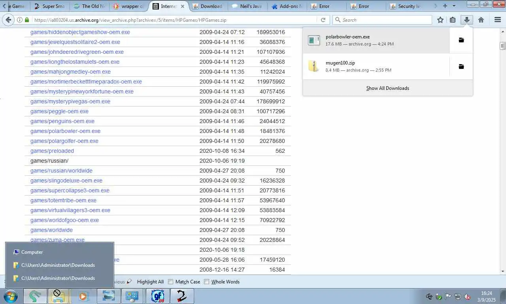Click Show All Downloads button

pos(387,88)
